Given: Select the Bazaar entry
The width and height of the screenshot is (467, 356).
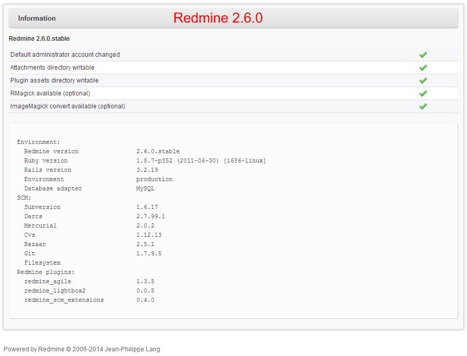Looking at the screenshot, I should point(35,244).
